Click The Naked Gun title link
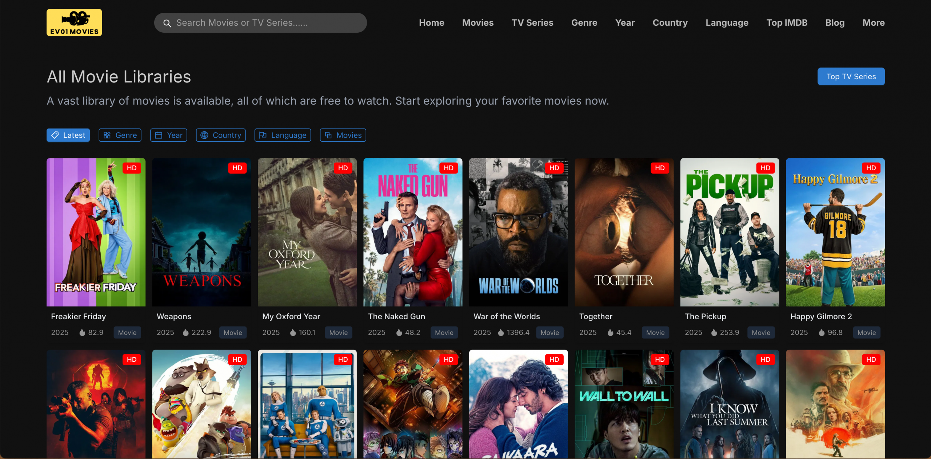The image size is (931, 459). pyautogui.click(x=396, y=317)
